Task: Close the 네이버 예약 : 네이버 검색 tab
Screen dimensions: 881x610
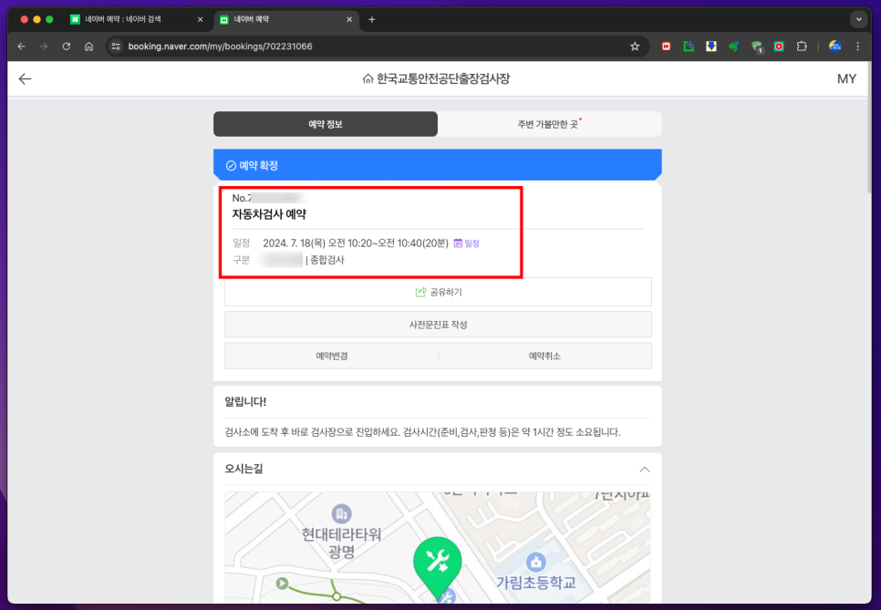Action: tap(200, 20)
